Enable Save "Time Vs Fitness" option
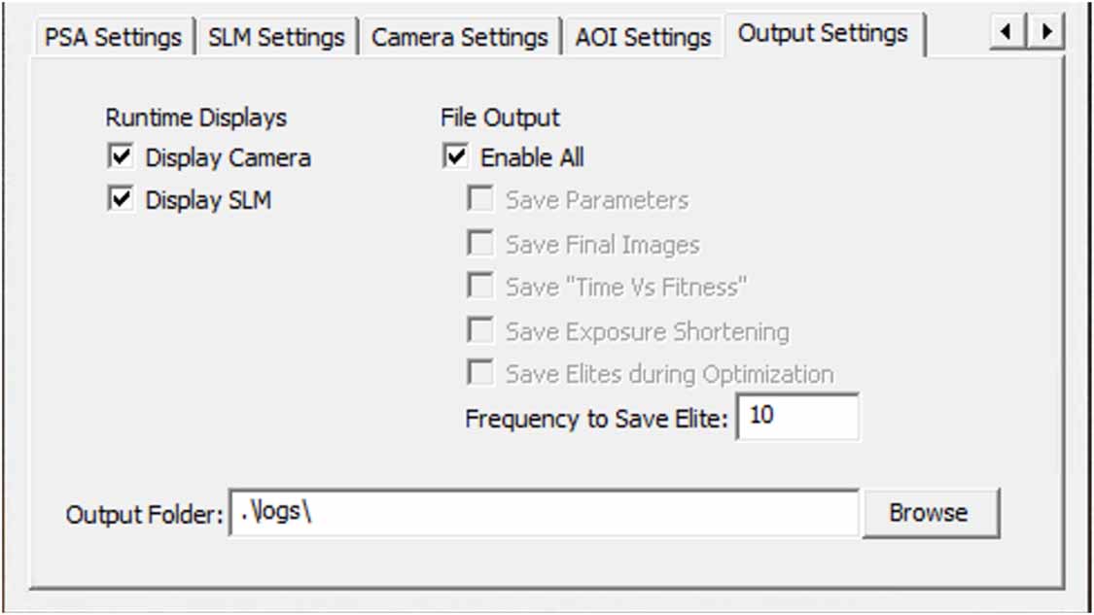This screenshot has width=1094, height=615. (480, 287)
